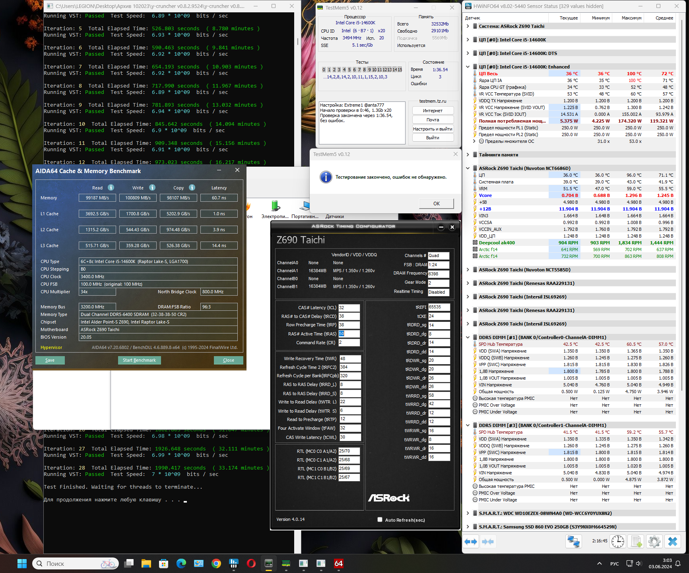
Task: Click the Текущее column header in HWiNFO
Action: [565, 18]
